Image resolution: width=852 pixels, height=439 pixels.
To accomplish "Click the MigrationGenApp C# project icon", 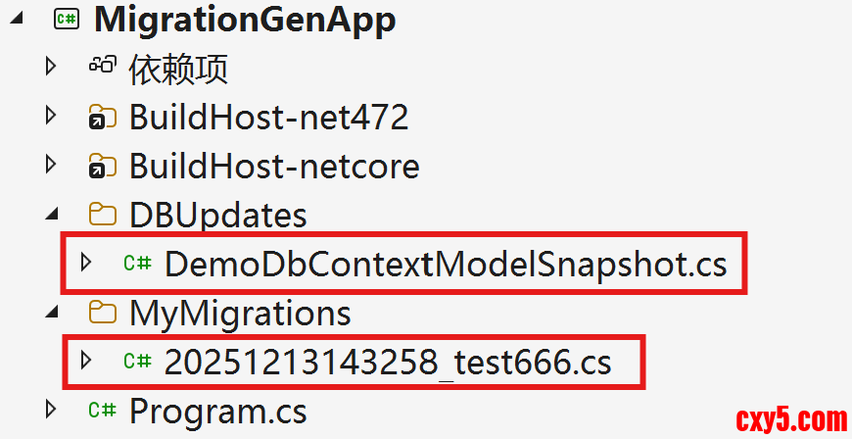I will 67,20.
